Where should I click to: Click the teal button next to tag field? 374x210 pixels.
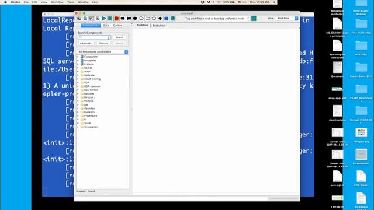point(254,18)
